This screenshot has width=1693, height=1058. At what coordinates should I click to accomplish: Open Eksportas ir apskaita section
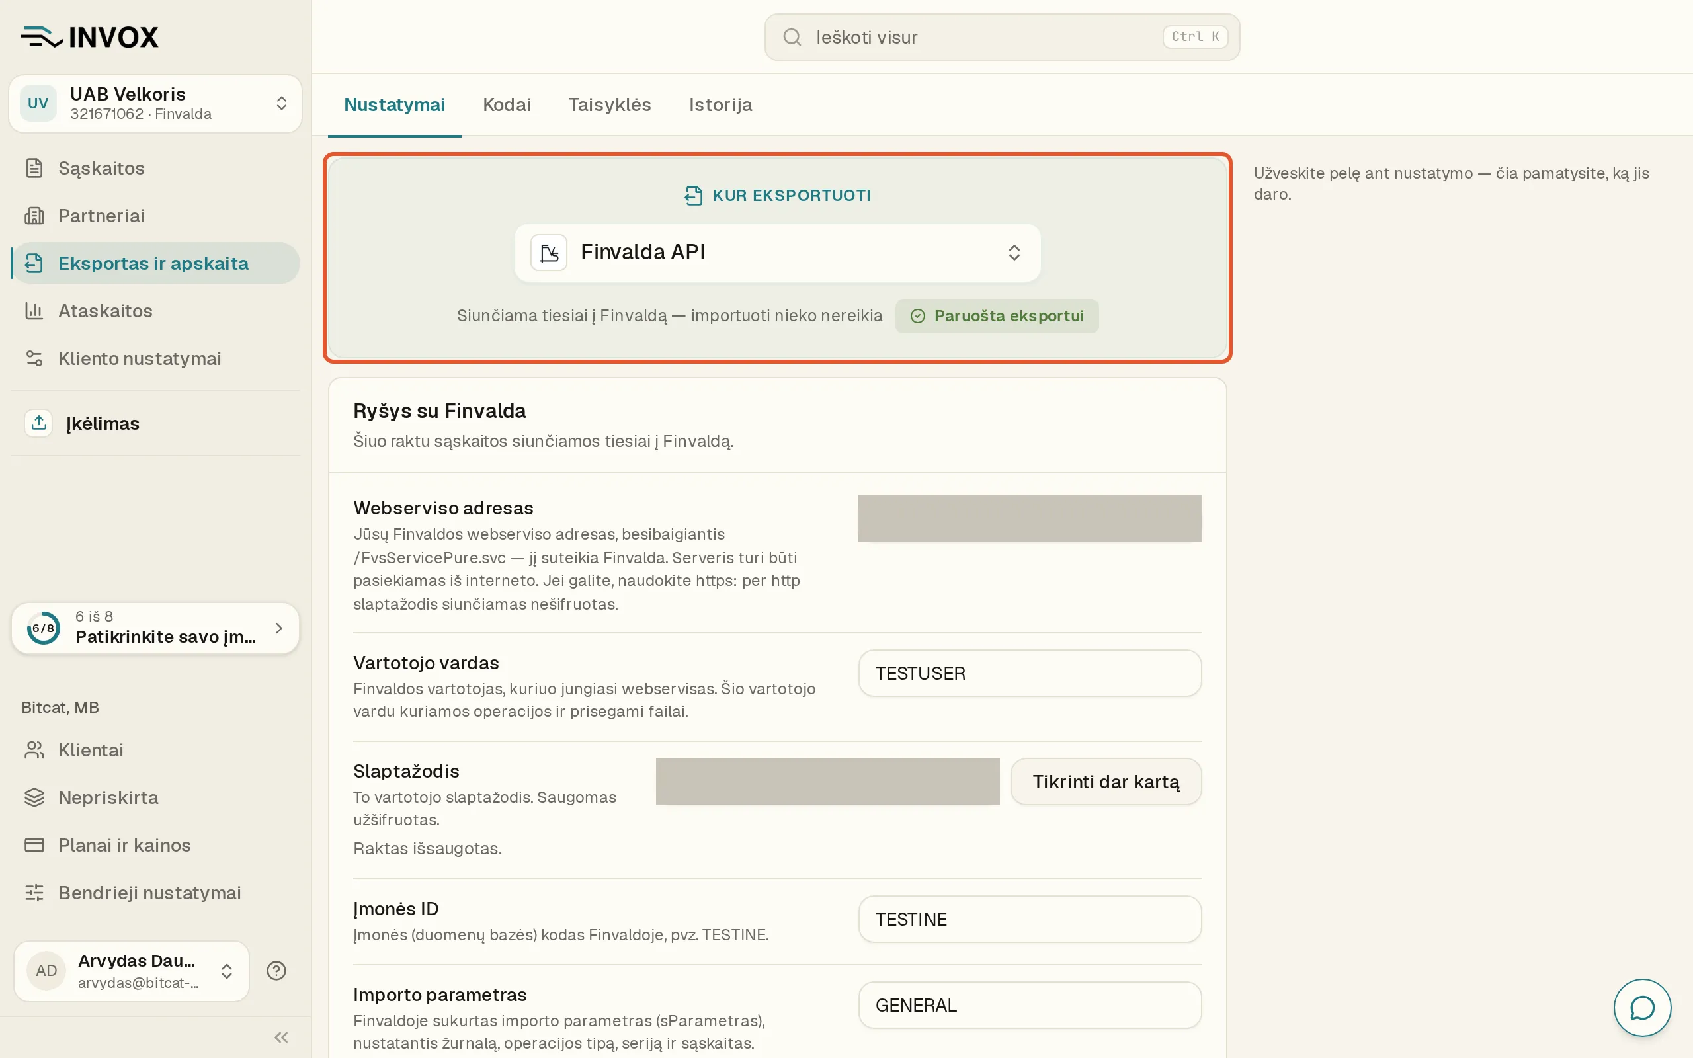click(155, 263)
